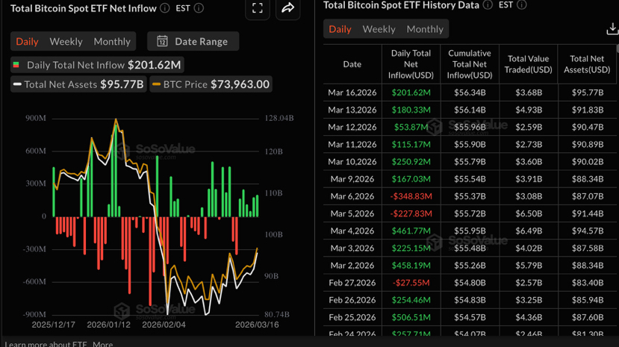Screen dimensions: 619x347
Task: Click the $201.62M inflow cell in table
Action: point(411,93)
